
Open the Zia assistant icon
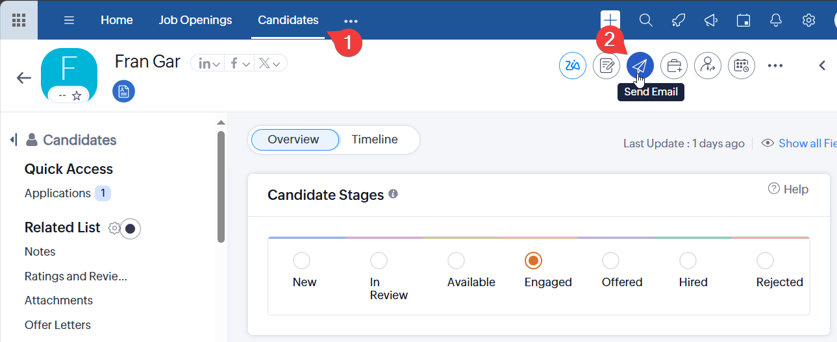coord(573,66)
